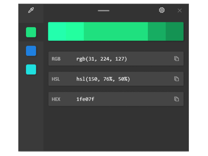Select the blue color in history
The height and width of the screenshot is (156, 208).
tap(31, 51)
